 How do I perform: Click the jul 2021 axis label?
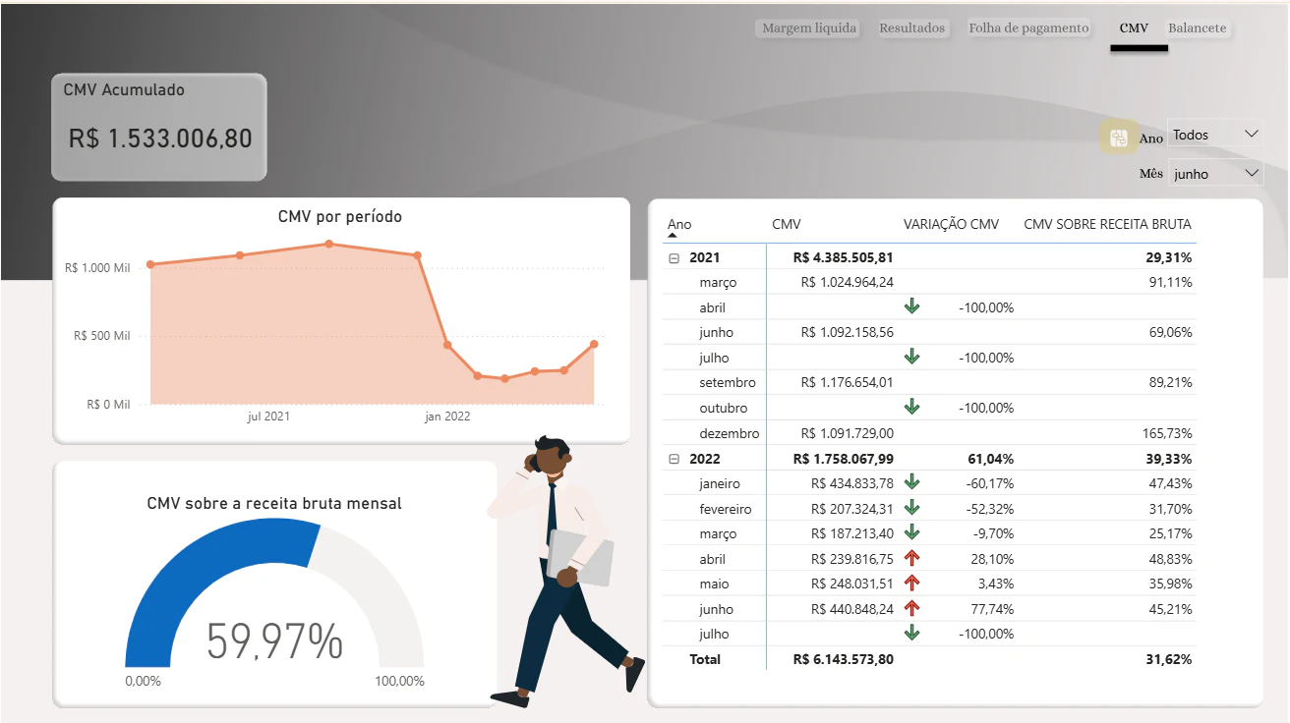coord(268,417)
